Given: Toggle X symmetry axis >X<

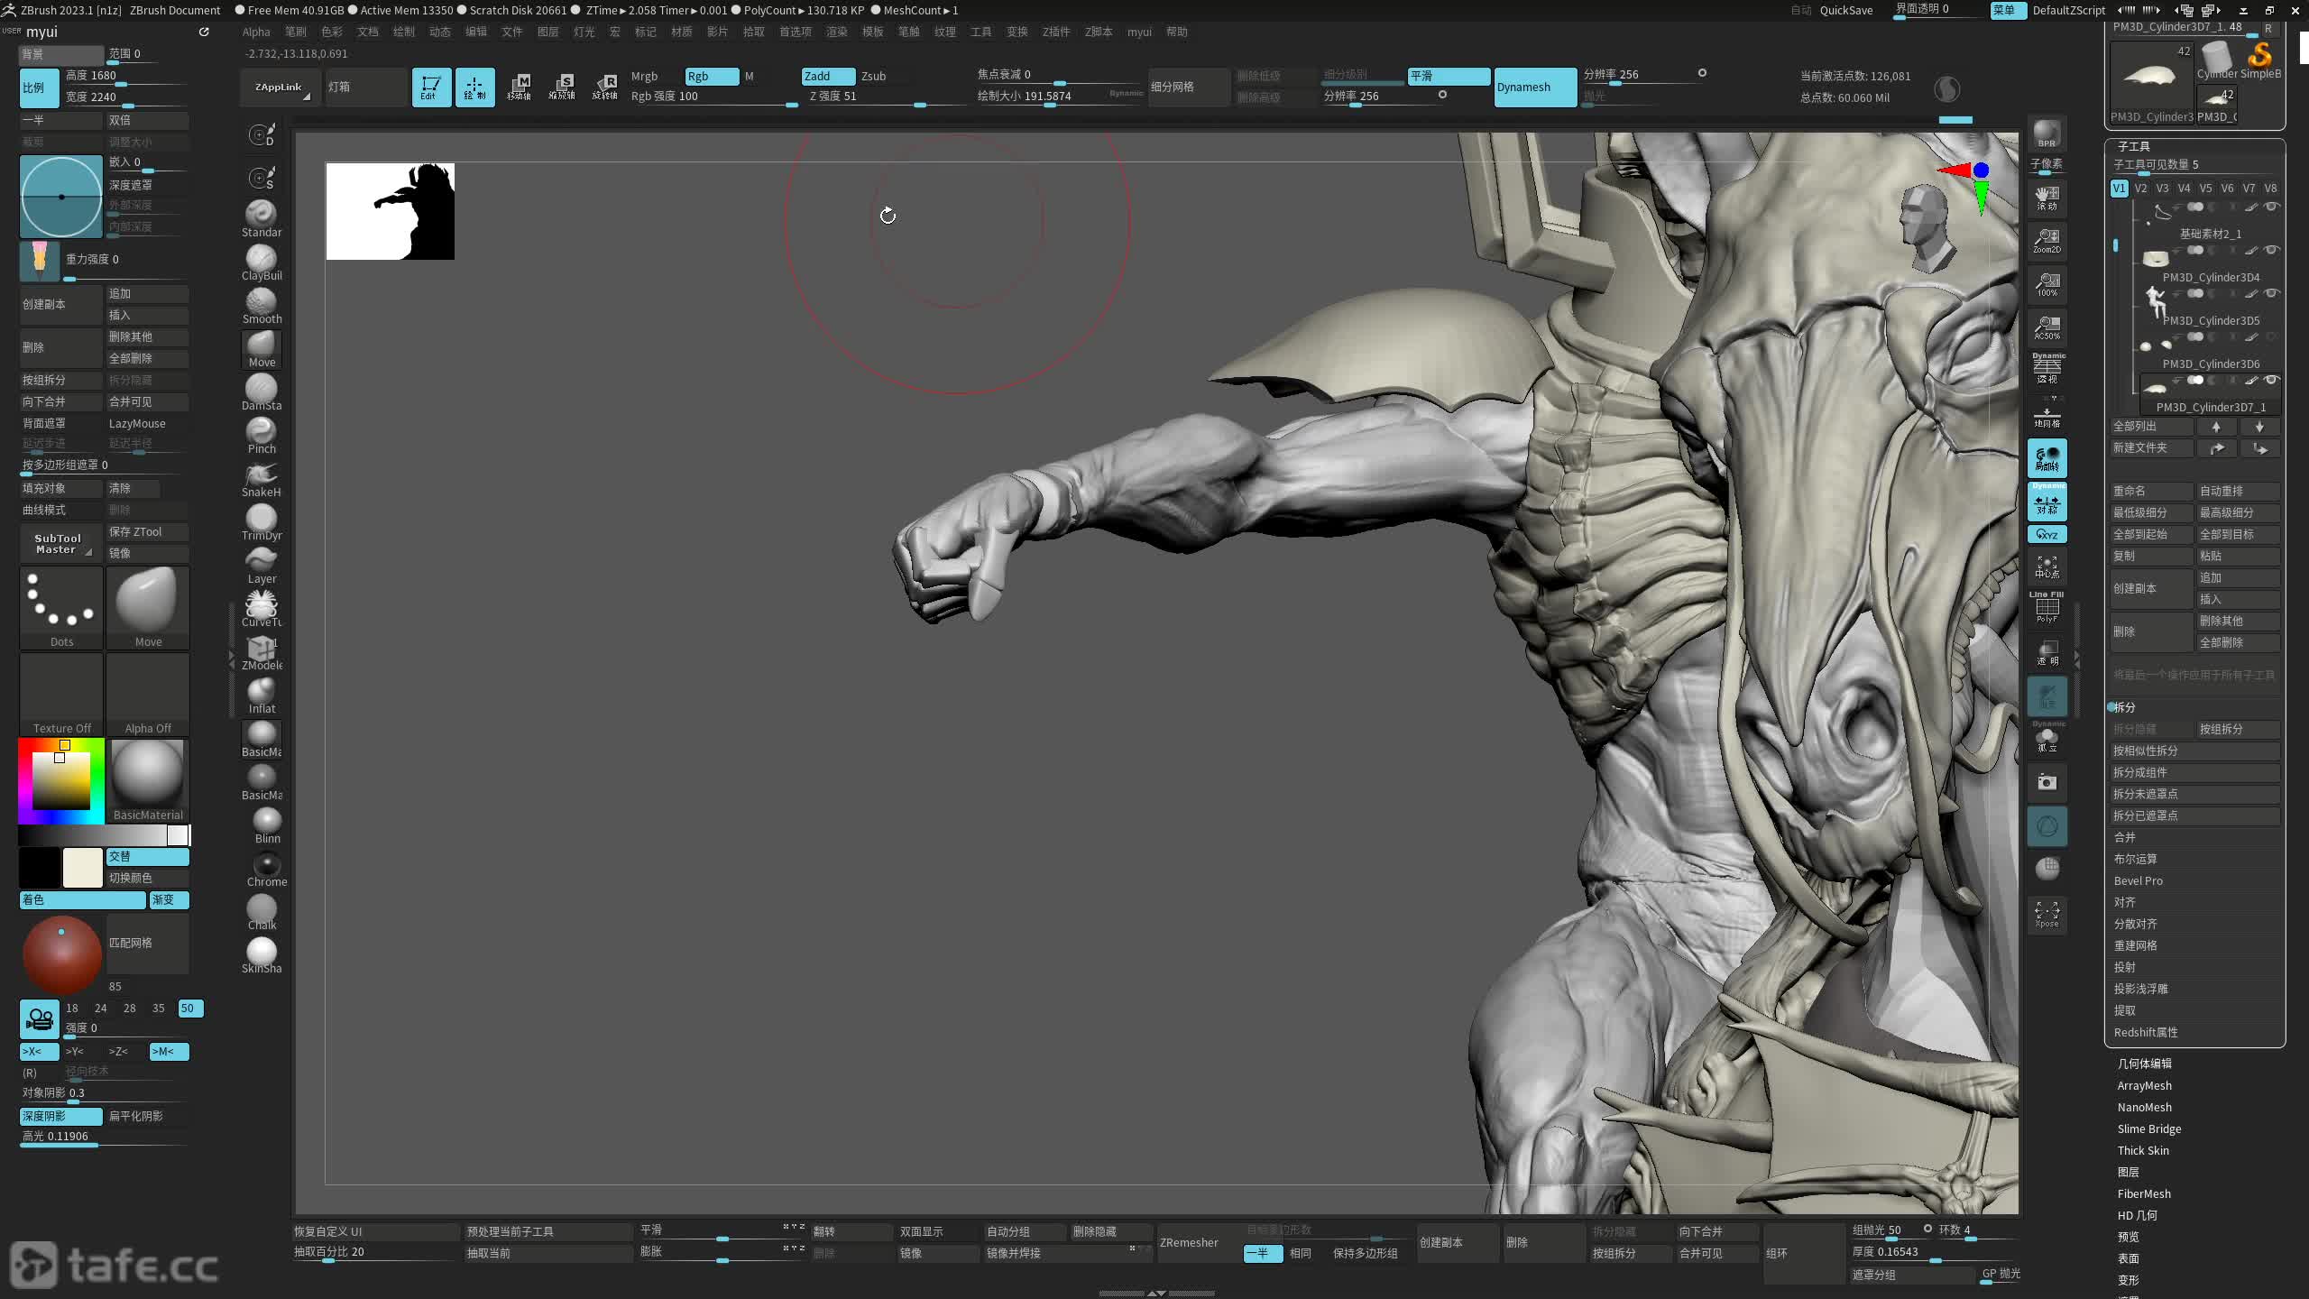Looking at the screenshot, I should click(x=38, y=1051).
